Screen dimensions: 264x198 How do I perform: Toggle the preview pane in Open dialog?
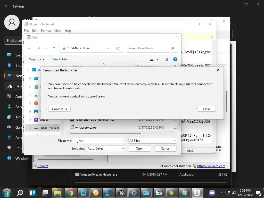point(166,59)
